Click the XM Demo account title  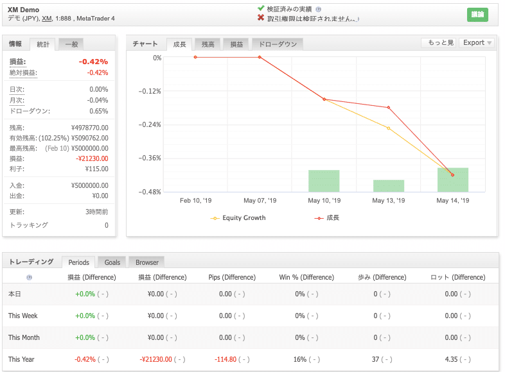[24, 10]
